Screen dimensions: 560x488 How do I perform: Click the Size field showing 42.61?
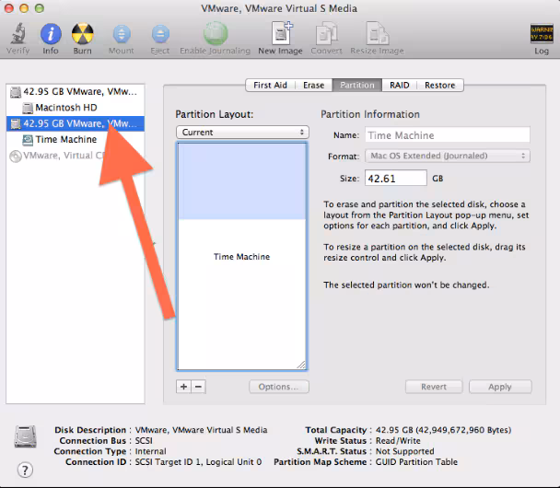point(396,178)
